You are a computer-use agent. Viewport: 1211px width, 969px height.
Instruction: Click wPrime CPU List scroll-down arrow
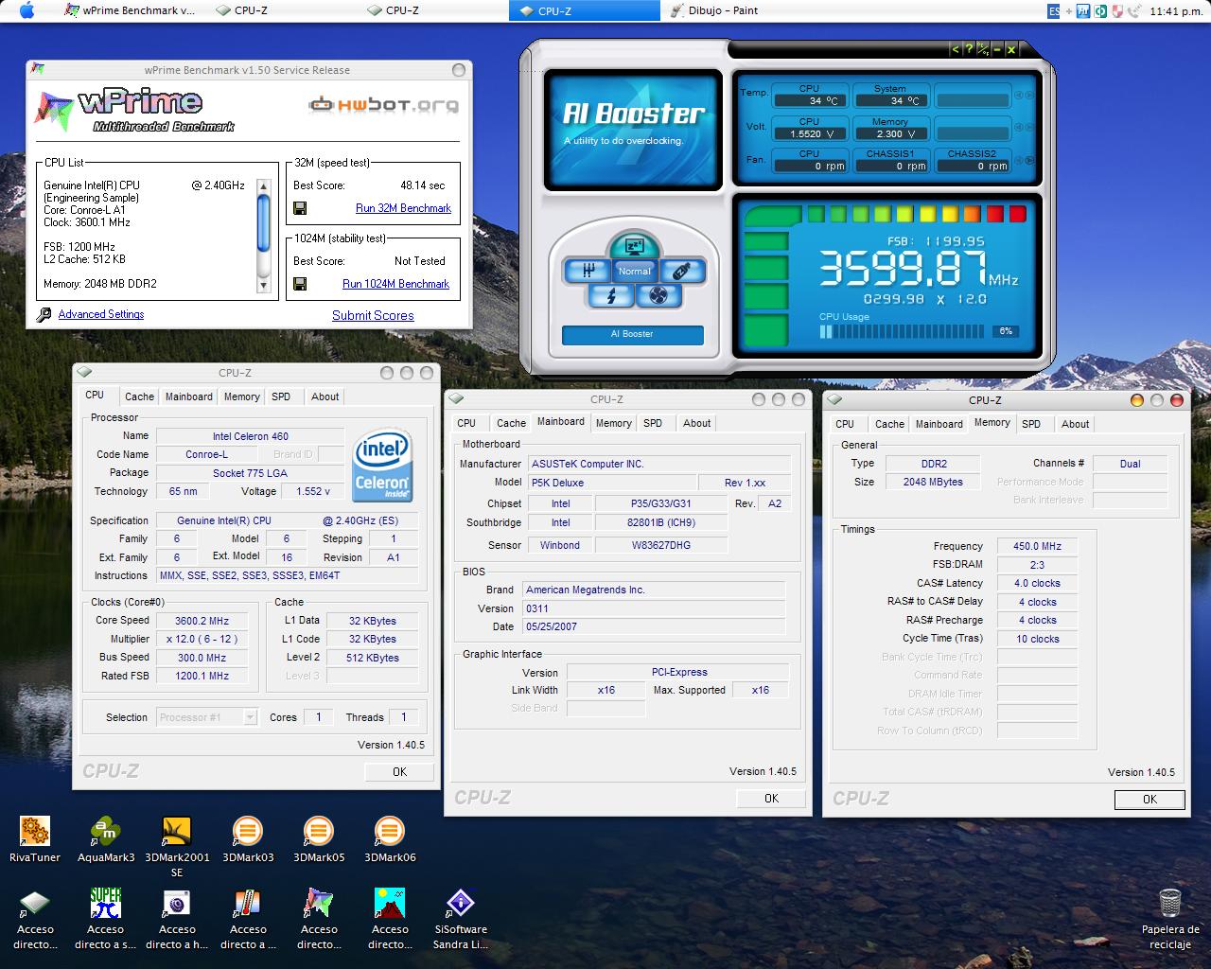(x=264, y=285)
